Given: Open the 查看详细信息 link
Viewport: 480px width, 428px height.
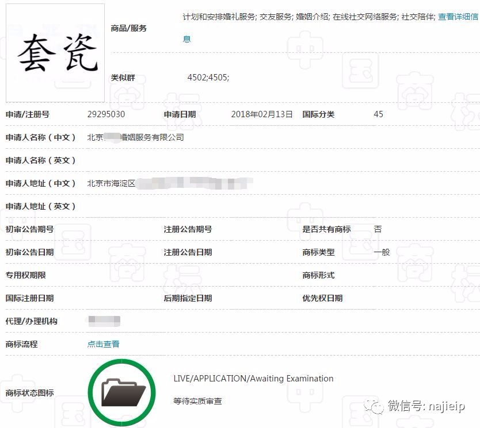Looking at the screenshot, I should [x=459, y=17].
